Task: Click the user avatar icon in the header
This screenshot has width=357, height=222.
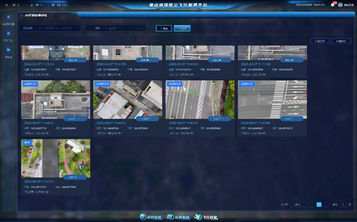Action: click(x=340, y=5)
